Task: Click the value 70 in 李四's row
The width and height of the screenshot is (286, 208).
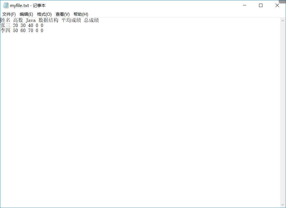Action: [x=31, y=30]
